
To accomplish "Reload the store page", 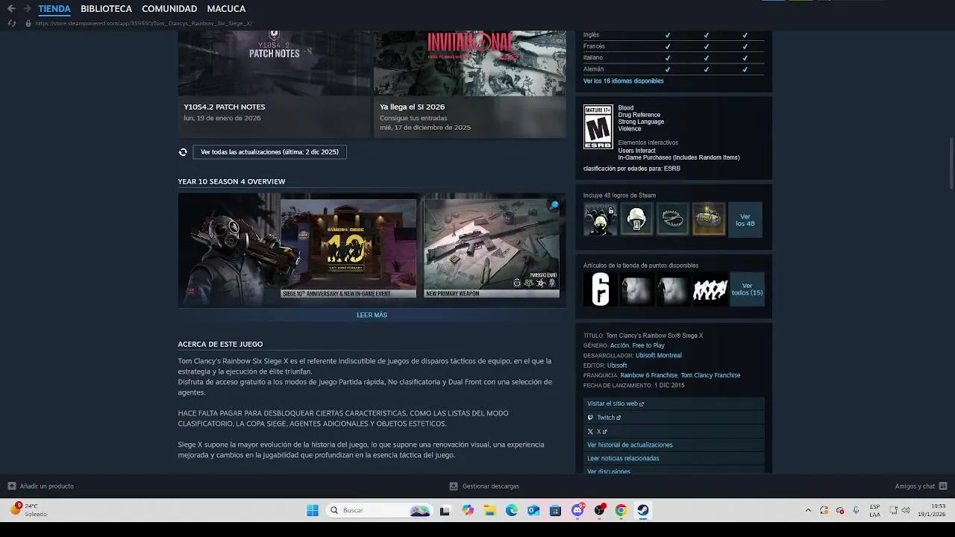I will click(x=11, y=23).
